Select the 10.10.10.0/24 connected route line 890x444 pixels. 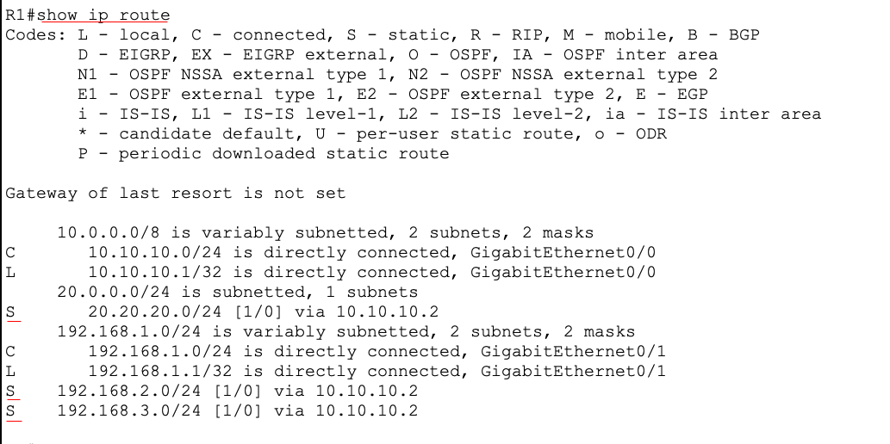331,252
